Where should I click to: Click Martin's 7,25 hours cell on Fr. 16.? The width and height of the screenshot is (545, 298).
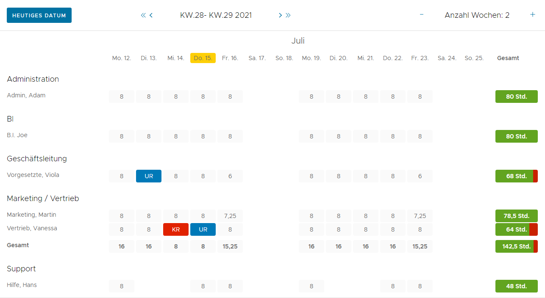230,216
